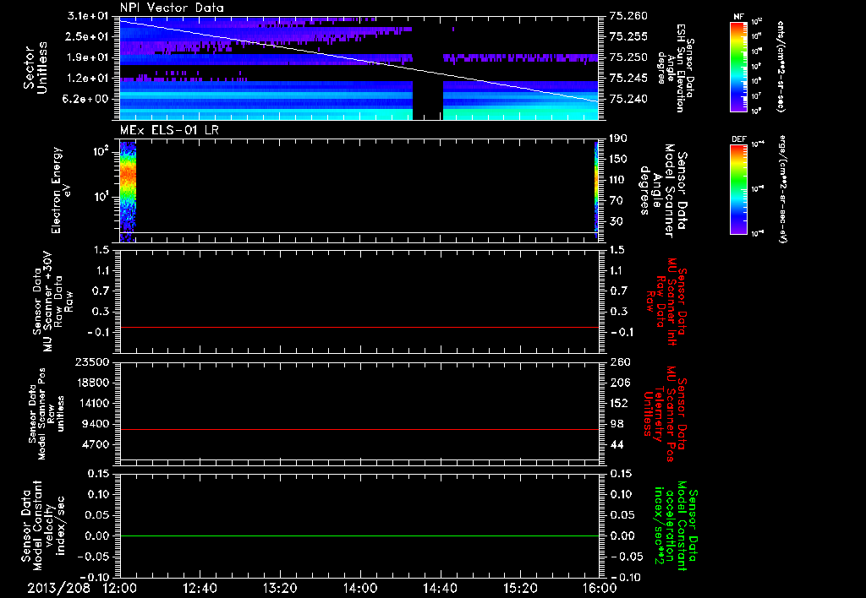Click the DEF color bar legend

pos(739,188)
